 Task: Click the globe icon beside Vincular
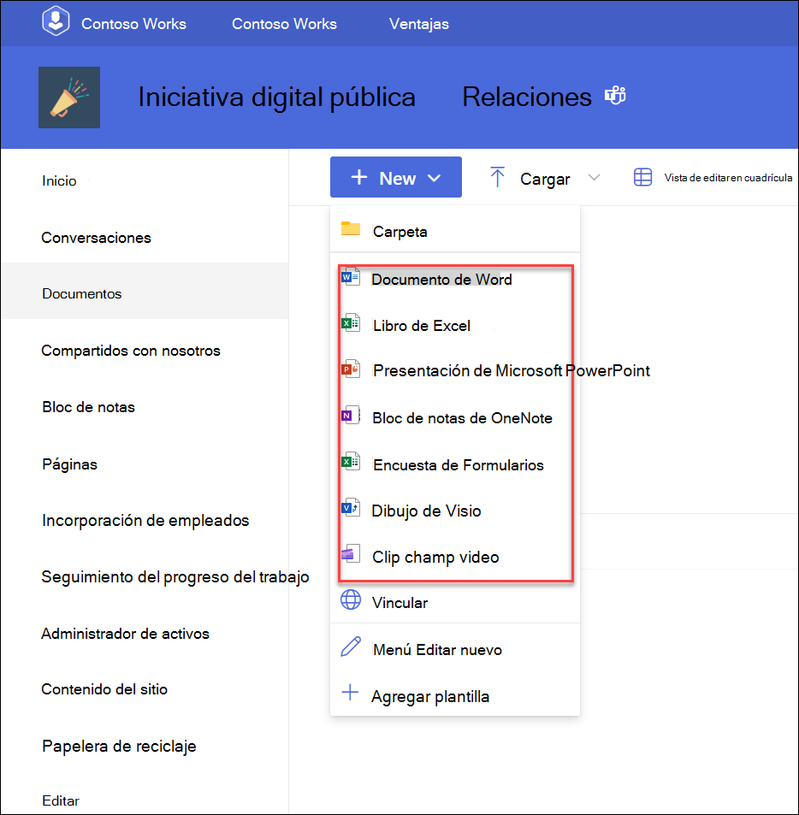[x=351, y=599]
